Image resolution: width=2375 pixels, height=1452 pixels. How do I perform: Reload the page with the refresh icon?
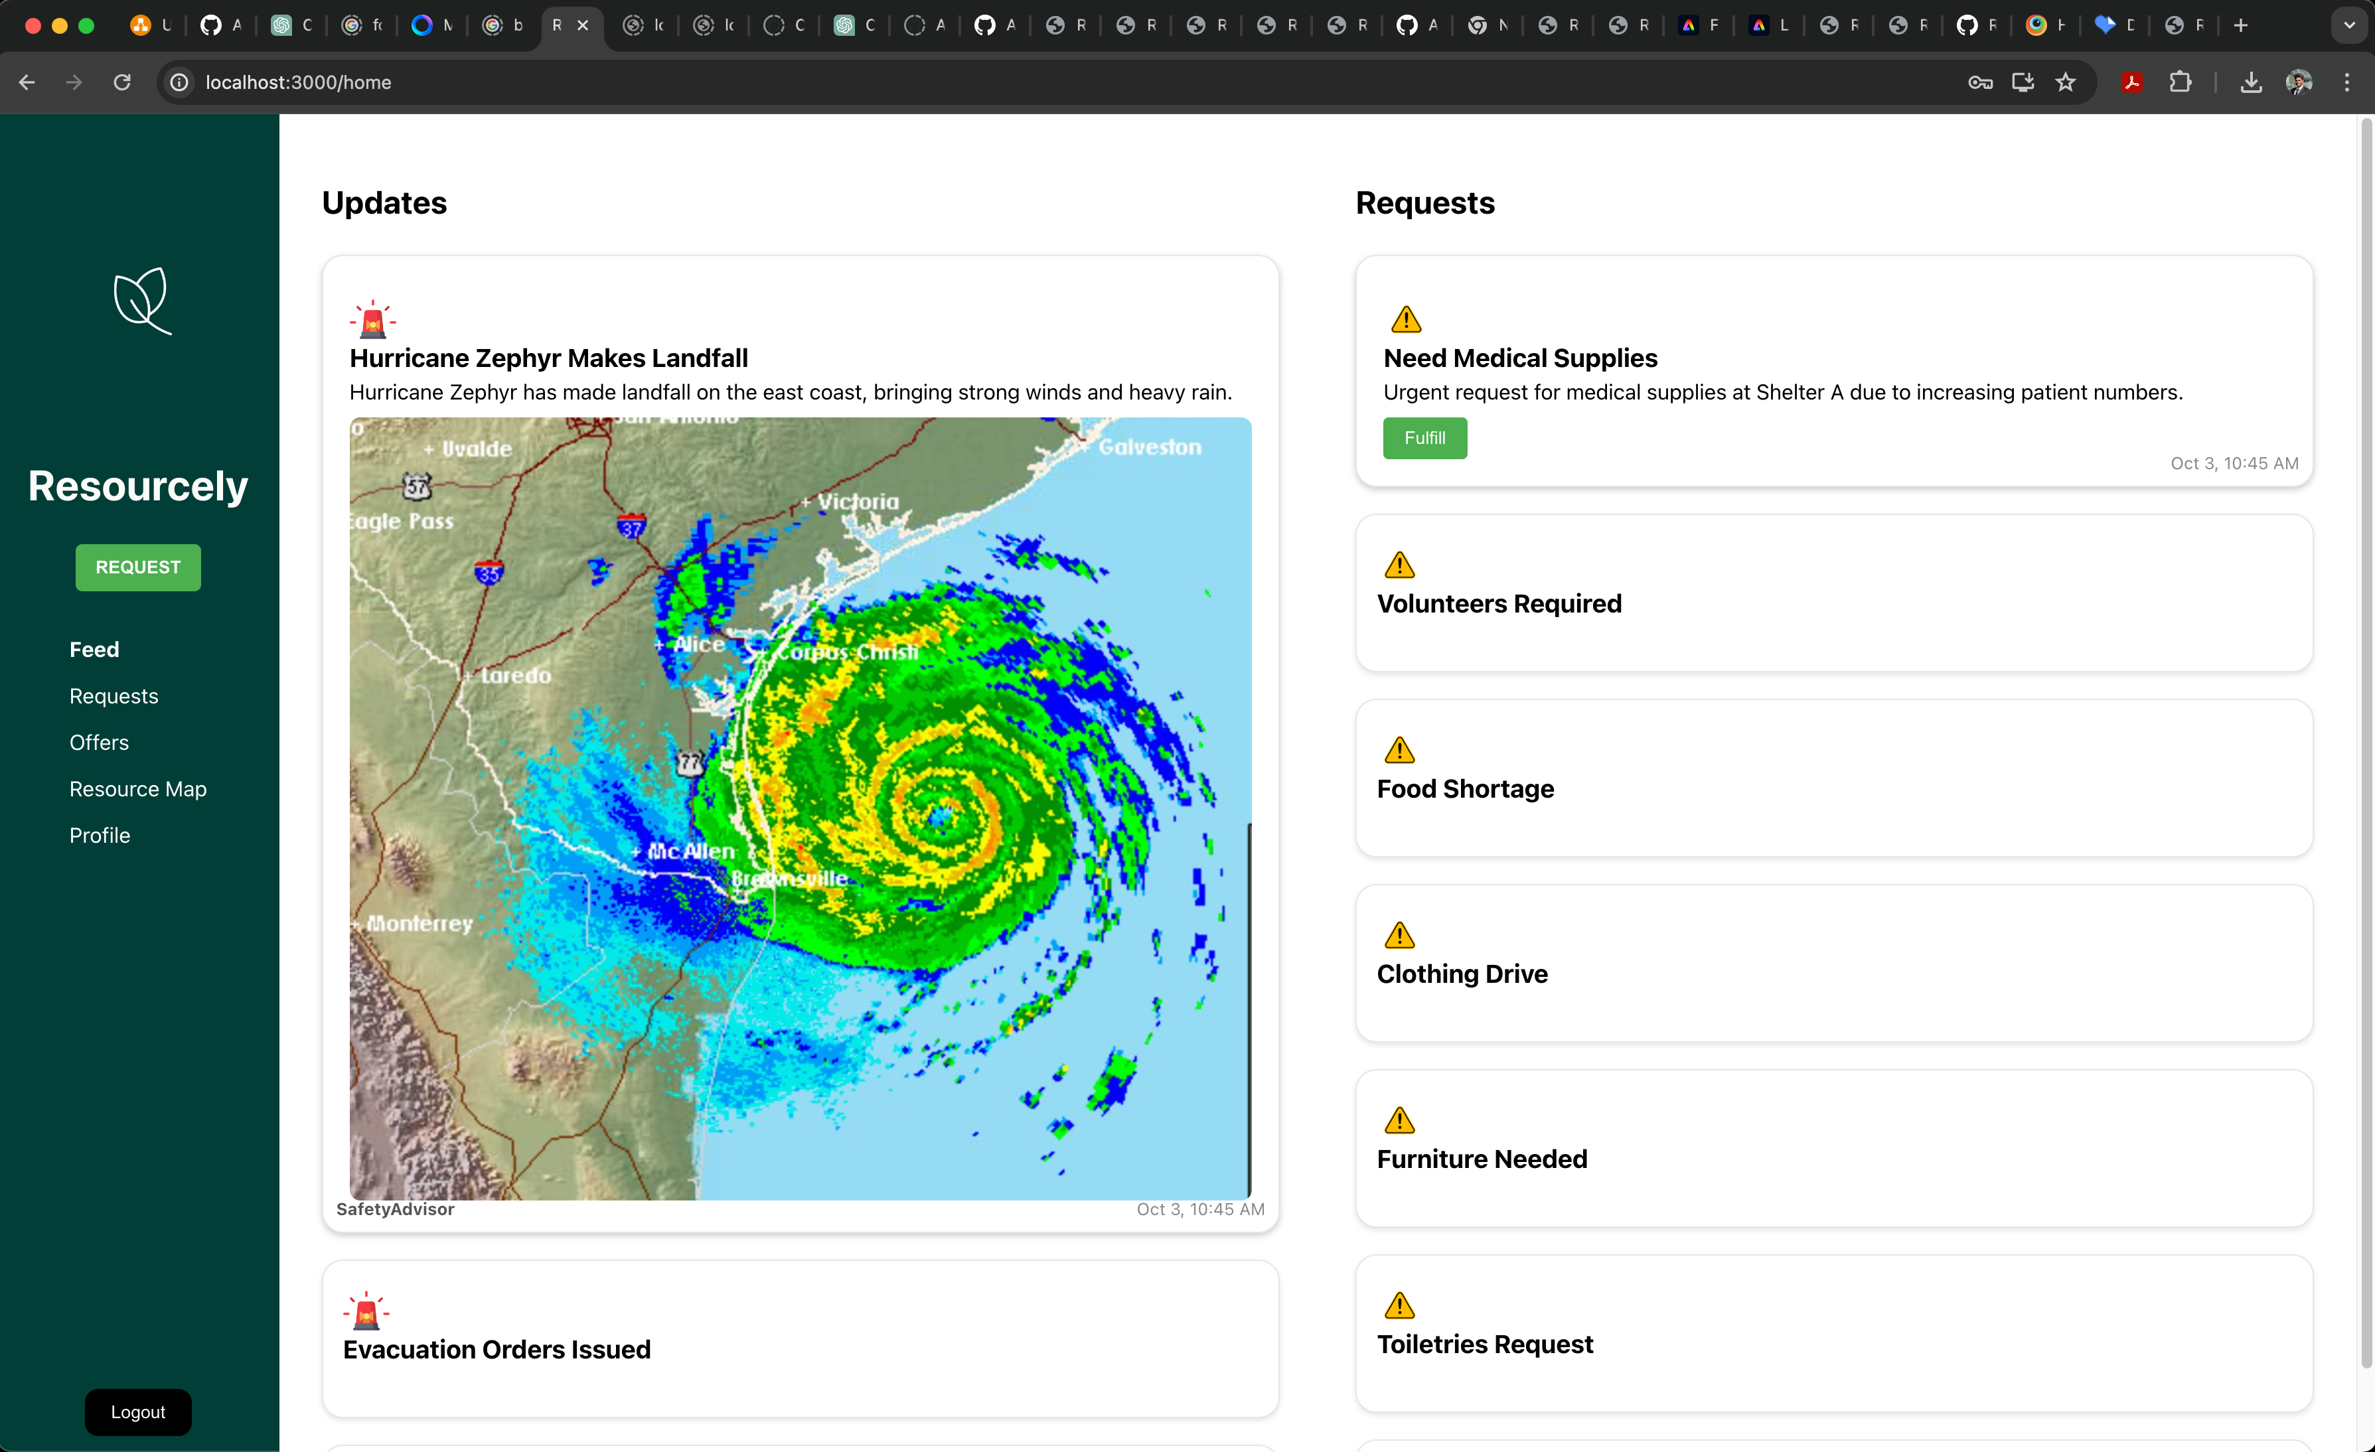pos(122,83)
